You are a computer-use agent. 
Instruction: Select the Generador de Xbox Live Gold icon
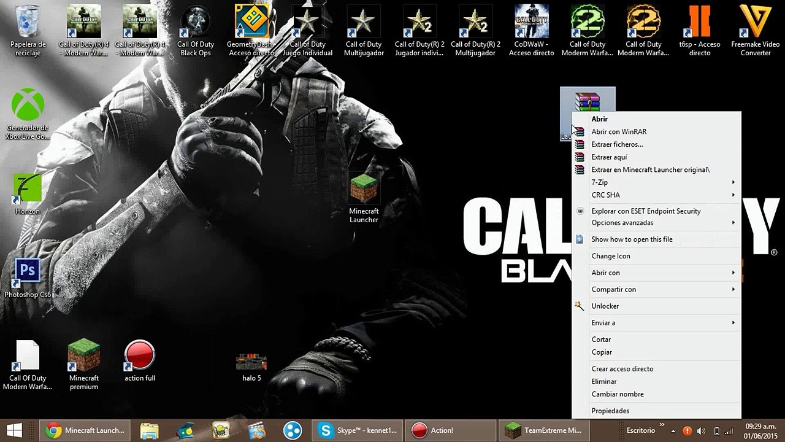coord(28,114)
